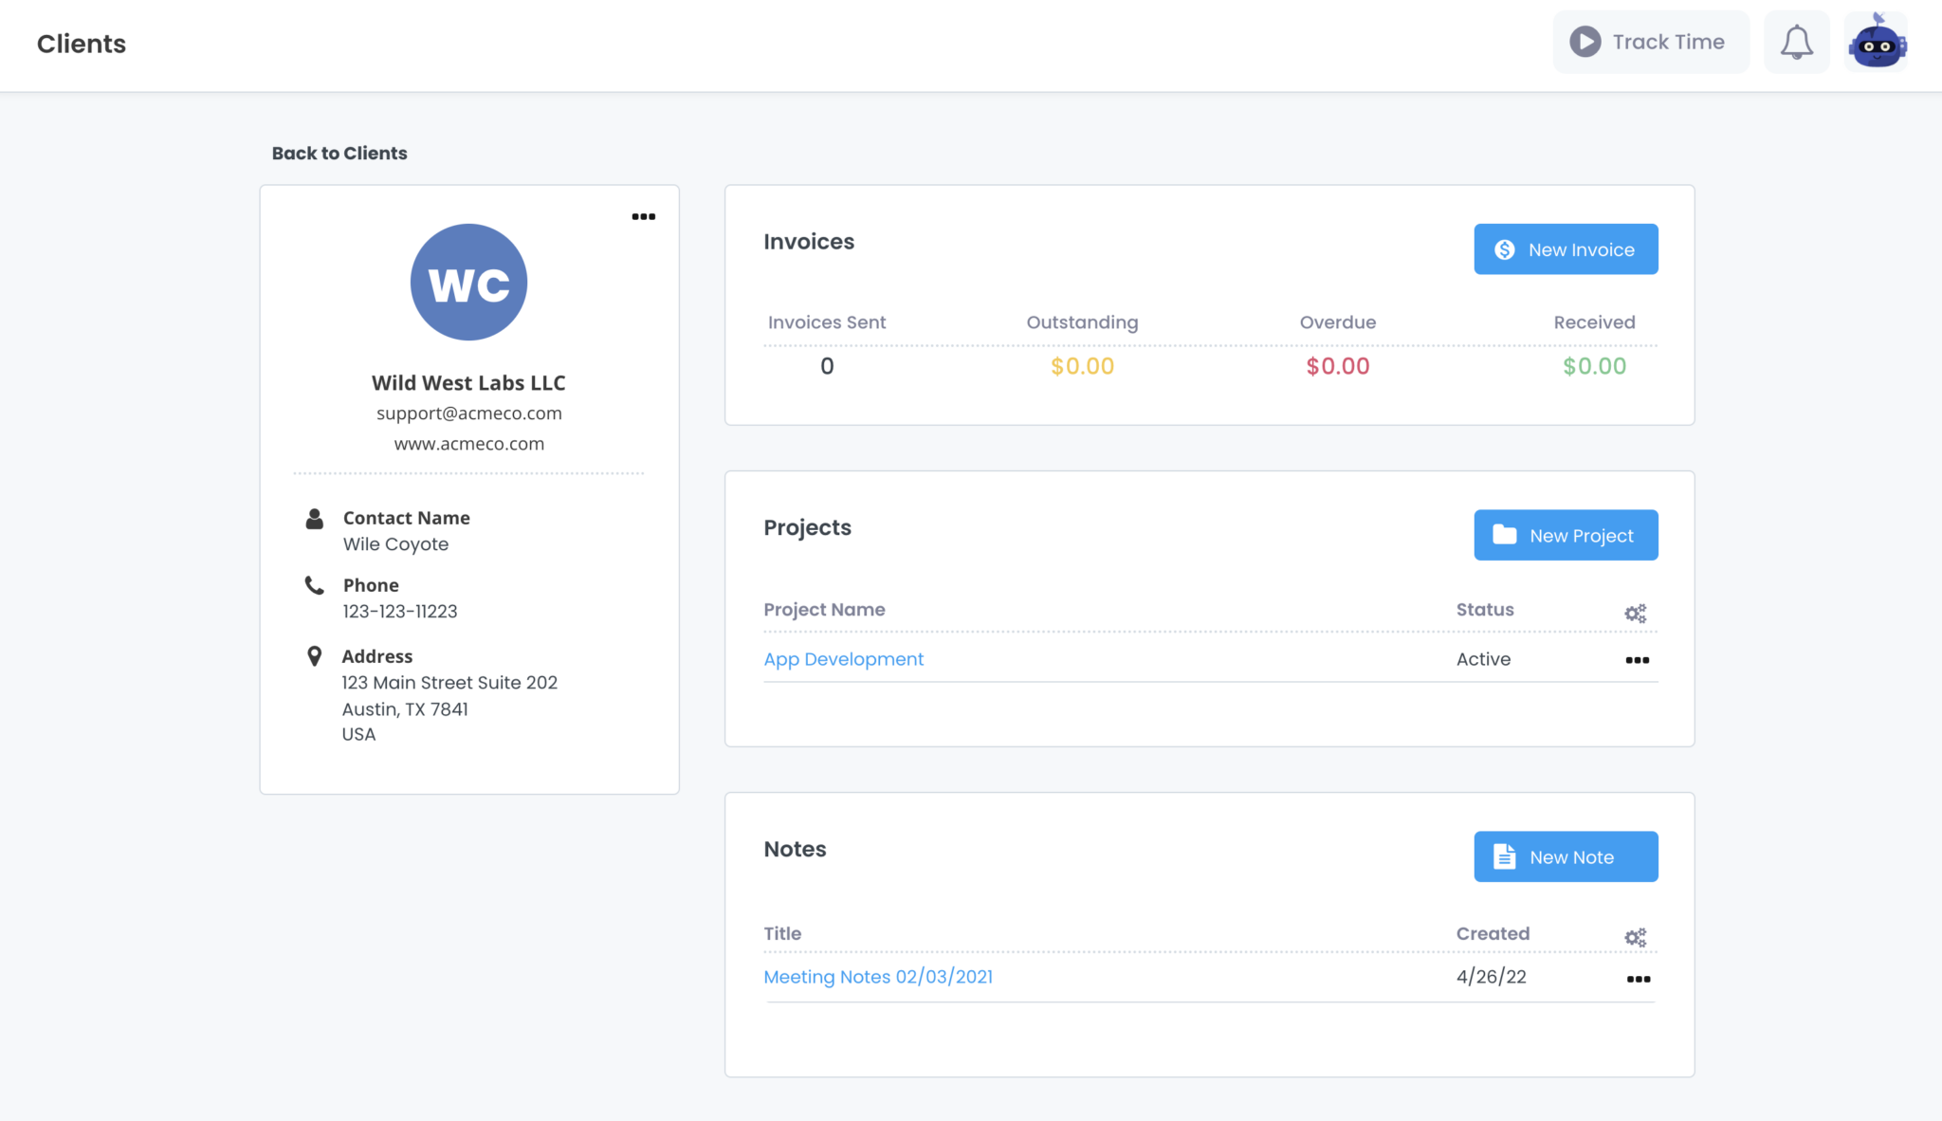Click the robot avatar icon

(1877, 41)
